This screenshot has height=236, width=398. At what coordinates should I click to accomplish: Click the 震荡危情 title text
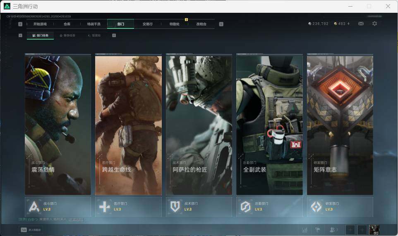pyautogui.click(x=43, y=170)
